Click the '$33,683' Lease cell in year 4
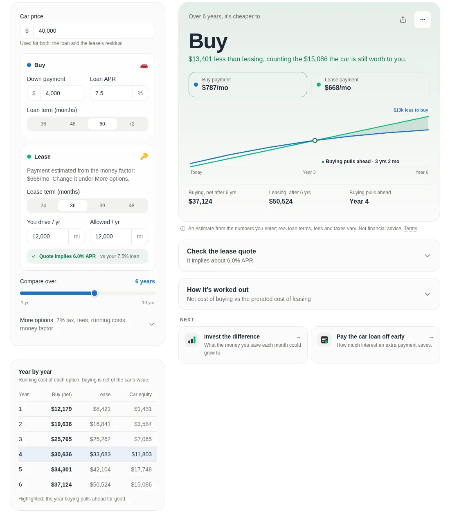The image size is (450, 516). 100,454
